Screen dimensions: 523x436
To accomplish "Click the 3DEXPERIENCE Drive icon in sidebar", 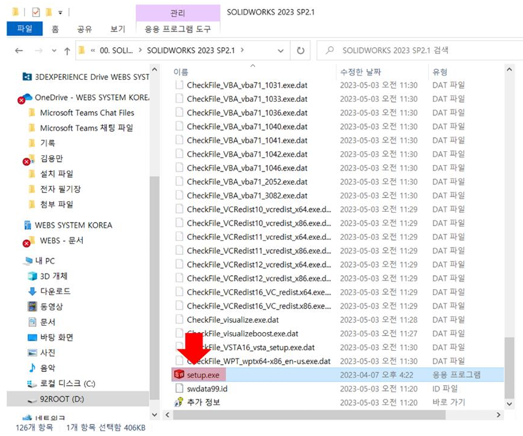I will click(27, 77).
